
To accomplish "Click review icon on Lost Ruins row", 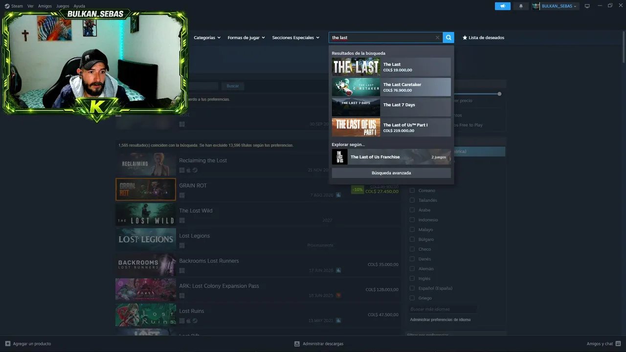I will (338, 321).
